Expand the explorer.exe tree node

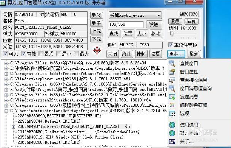tap(6, 79)
